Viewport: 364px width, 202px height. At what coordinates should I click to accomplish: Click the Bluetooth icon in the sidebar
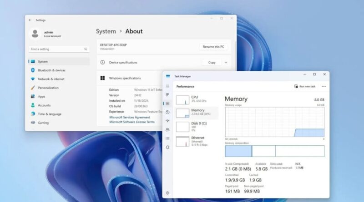(33, 70)
